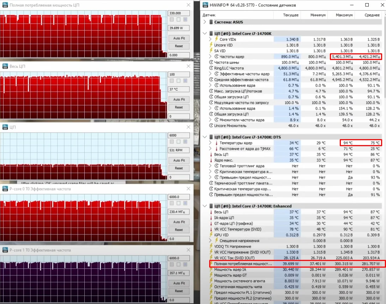Viewport: 386px width, 304px height.
Task: Click the clock icon next to Термический троттлинг пакета
Action: point(211,183)
